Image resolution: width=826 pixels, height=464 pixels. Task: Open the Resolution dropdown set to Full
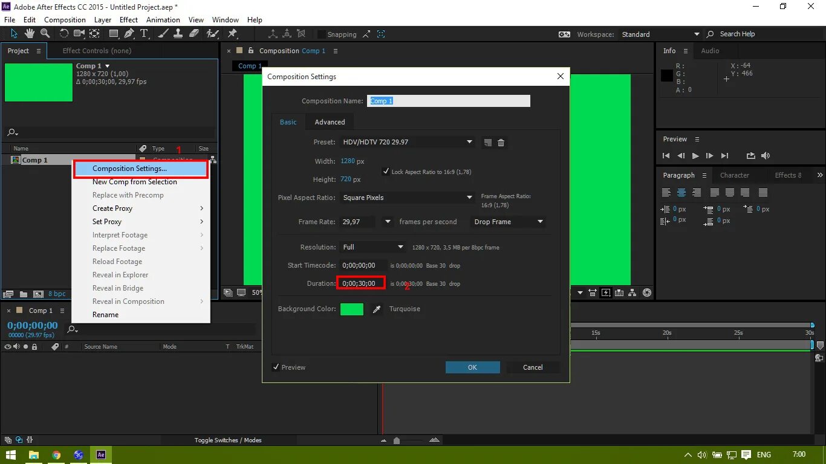372,247
